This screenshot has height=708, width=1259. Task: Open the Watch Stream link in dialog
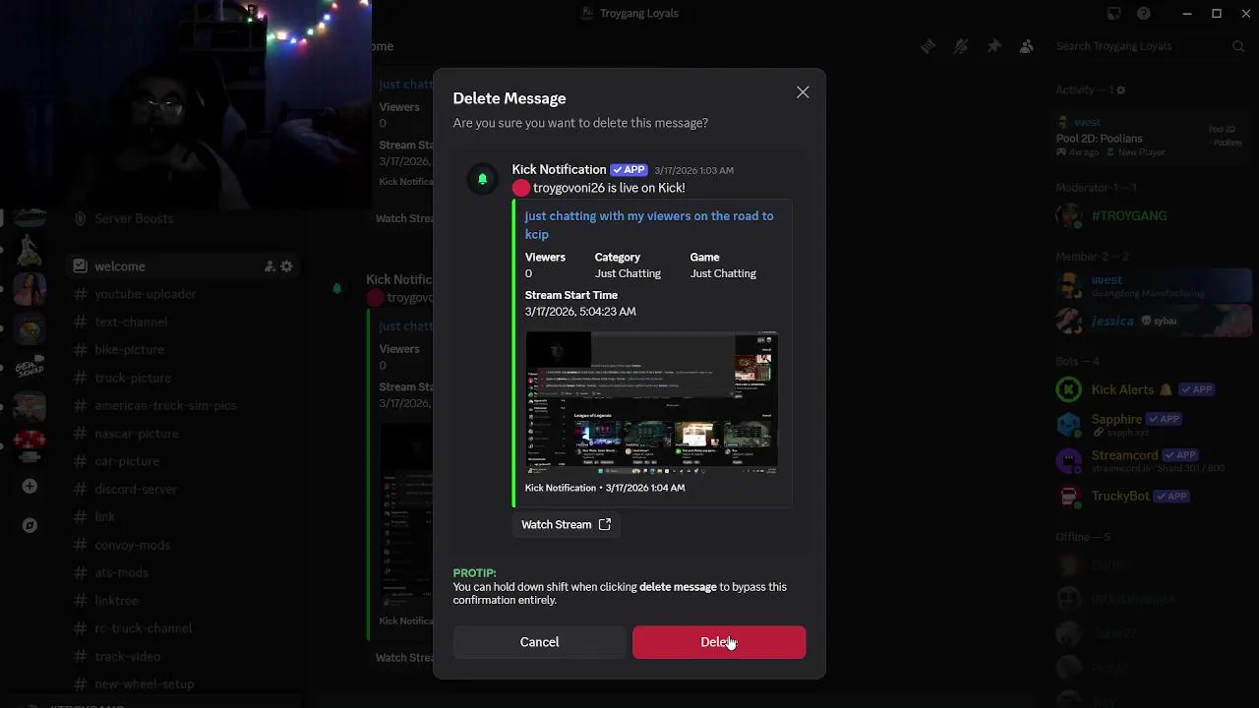pyautogui.click(x=567, y=524)
